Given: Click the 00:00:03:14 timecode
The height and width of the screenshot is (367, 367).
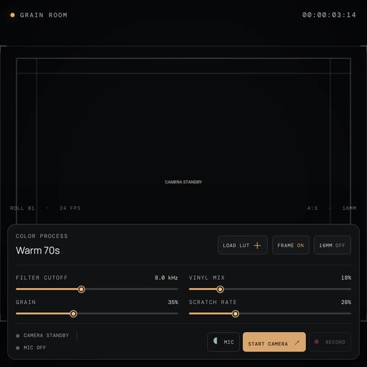Looking at the screenshot, I should point(329,15).
